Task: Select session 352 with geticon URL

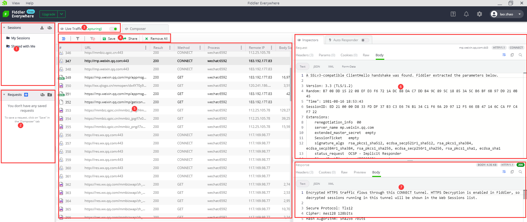Action: coord(175,102)
